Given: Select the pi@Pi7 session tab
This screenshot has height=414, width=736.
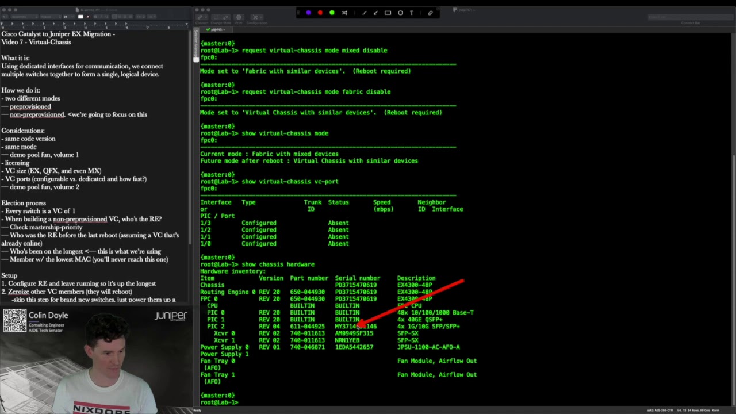Looking at the screenshot, I should (217, 29).
